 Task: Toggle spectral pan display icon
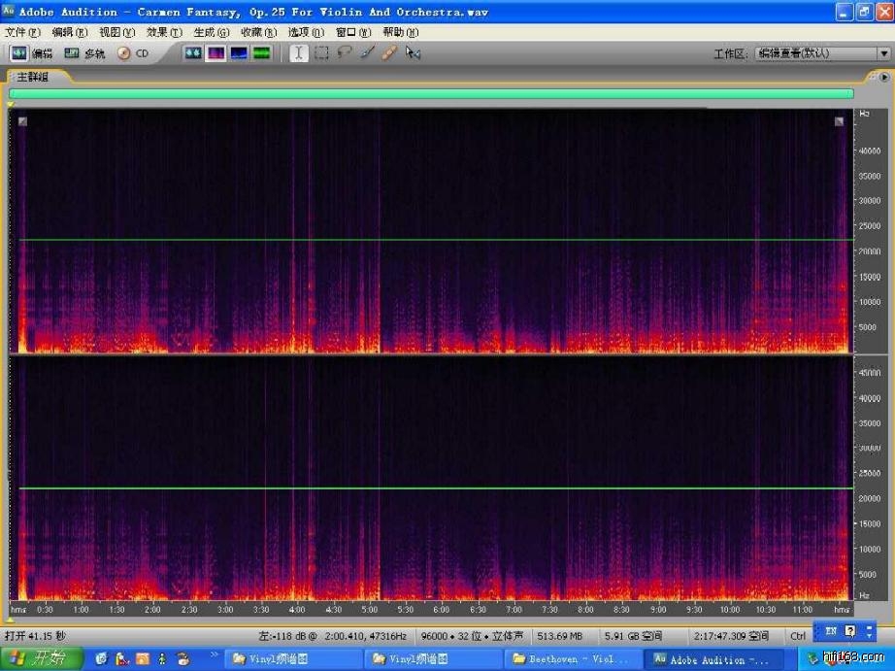tap(239, 53)
